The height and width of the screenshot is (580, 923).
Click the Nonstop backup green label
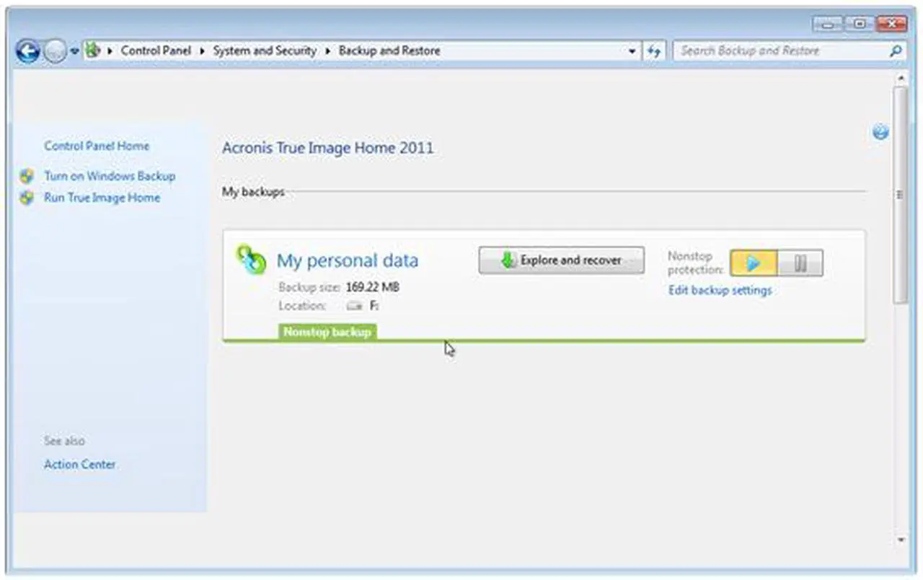(x=327, y=332)
